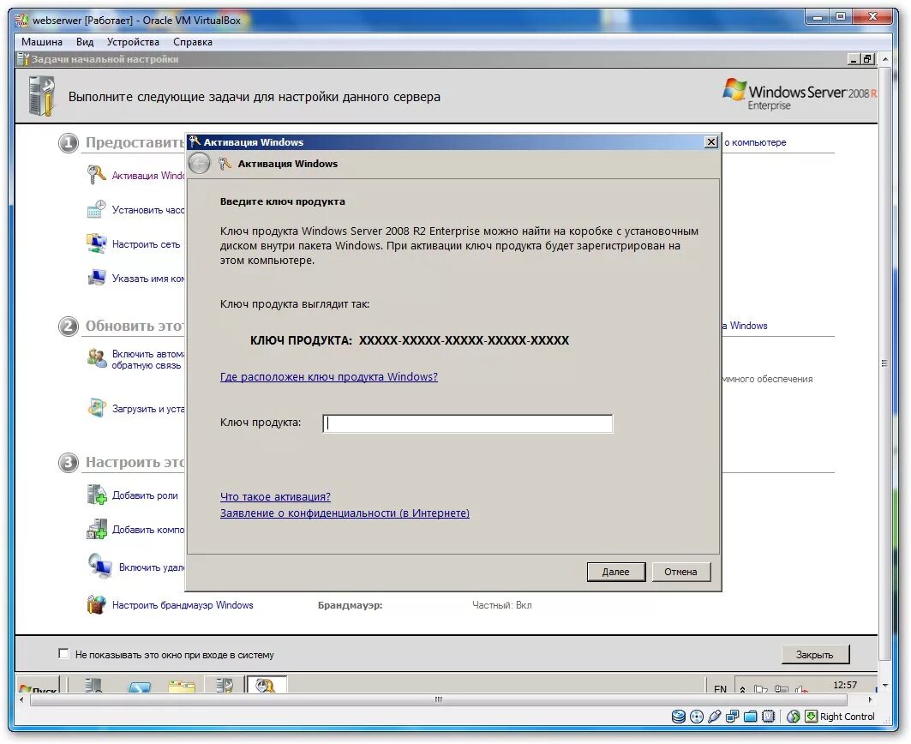
Task: Open the Машина menu
Action: 42,42
